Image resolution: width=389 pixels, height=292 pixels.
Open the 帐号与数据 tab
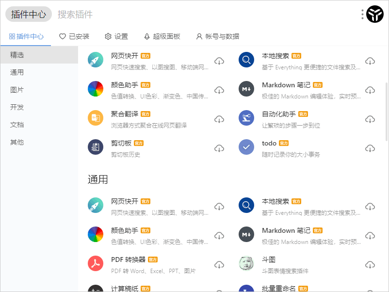(217, 36)
